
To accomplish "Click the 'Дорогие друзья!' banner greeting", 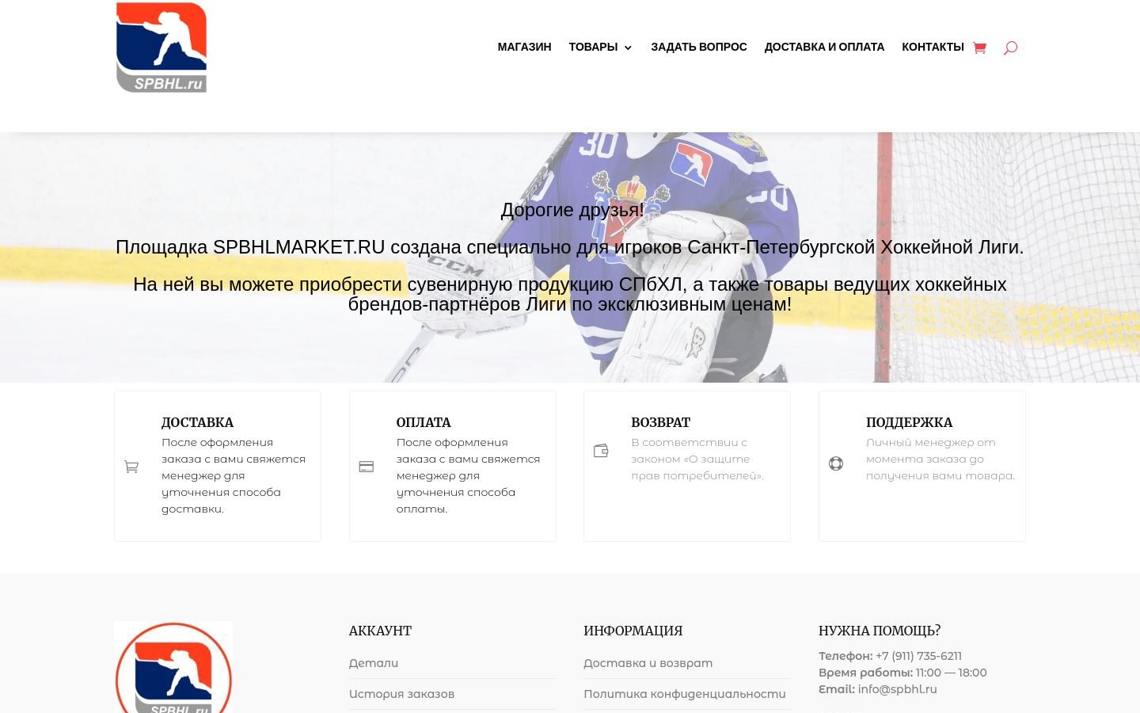I will pos(572,210).
